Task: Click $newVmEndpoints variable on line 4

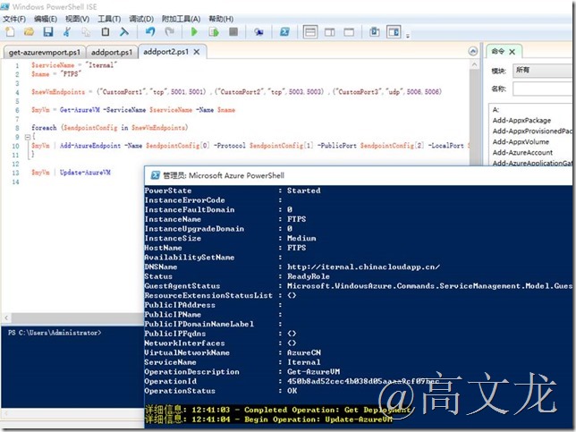Action: coord(58,92)
